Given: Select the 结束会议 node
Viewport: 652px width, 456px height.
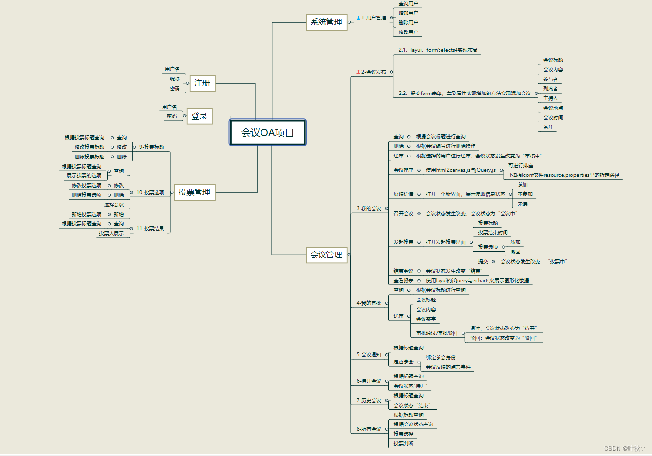Looking at the screenshot, I should pyautogui.click(x=403, y=271).
